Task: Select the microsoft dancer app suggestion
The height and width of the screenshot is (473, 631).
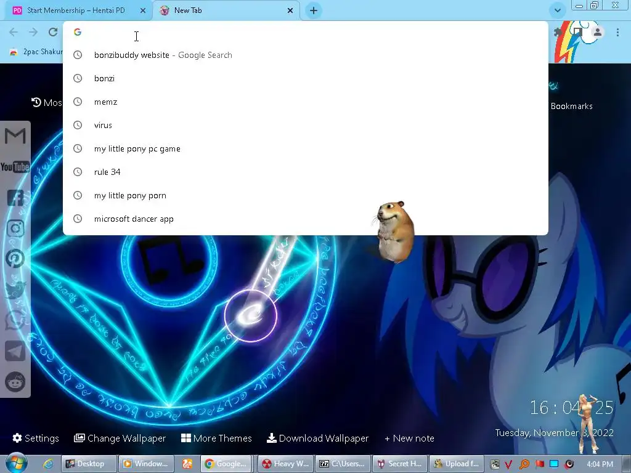Action: click(x=306, y=219)
